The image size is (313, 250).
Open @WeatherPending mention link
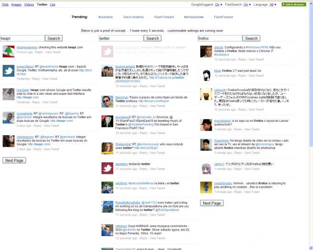tap(141, 124)
